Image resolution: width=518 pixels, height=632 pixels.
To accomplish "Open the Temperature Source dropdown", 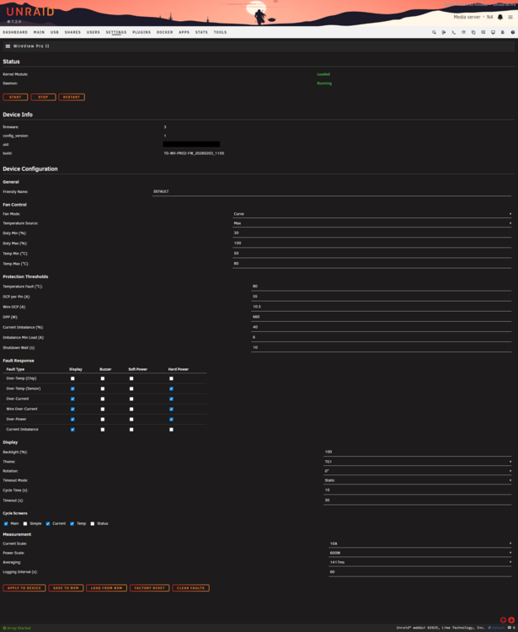I will click(372, 223).
